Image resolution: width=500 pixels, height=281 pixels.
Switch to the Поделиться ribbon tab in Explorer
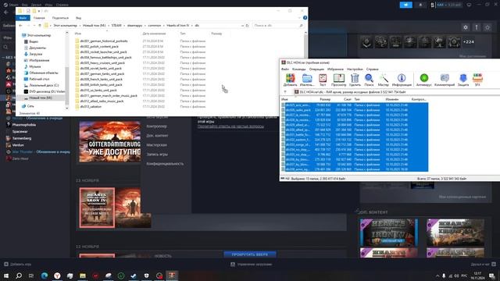pyautogui.click(x=60, y=18)
